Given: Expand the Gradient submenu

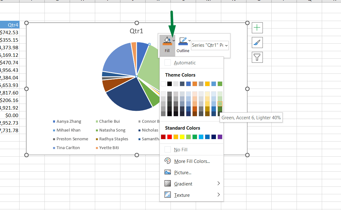Looking at the screenshot, I should (x=218, y=183).
